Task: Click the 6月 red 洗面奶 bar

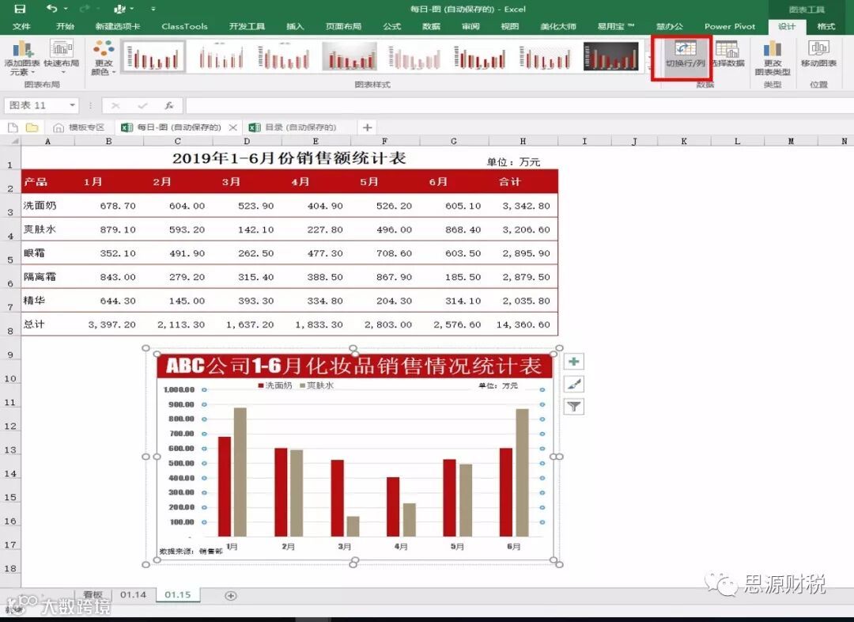Action: pos(506,492)
